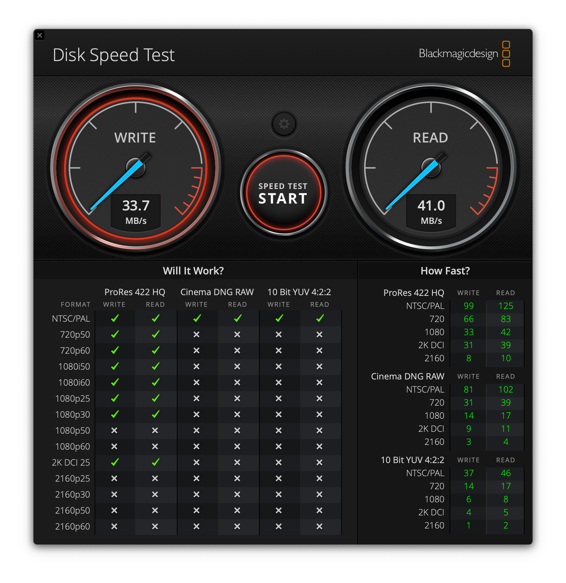Click the 720p60 ProRes 422 HQ write checkmark

115,350
